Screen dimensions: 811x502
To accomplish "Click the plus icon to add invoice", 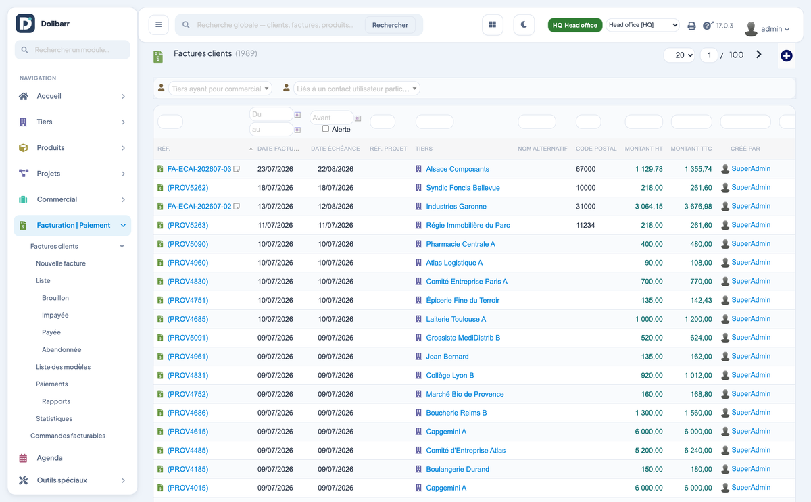I will coord(787,56).
